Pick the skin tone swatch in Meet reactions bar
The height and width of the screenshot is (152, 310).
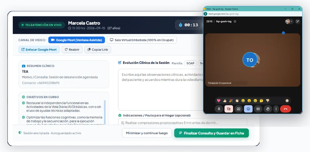287,101
